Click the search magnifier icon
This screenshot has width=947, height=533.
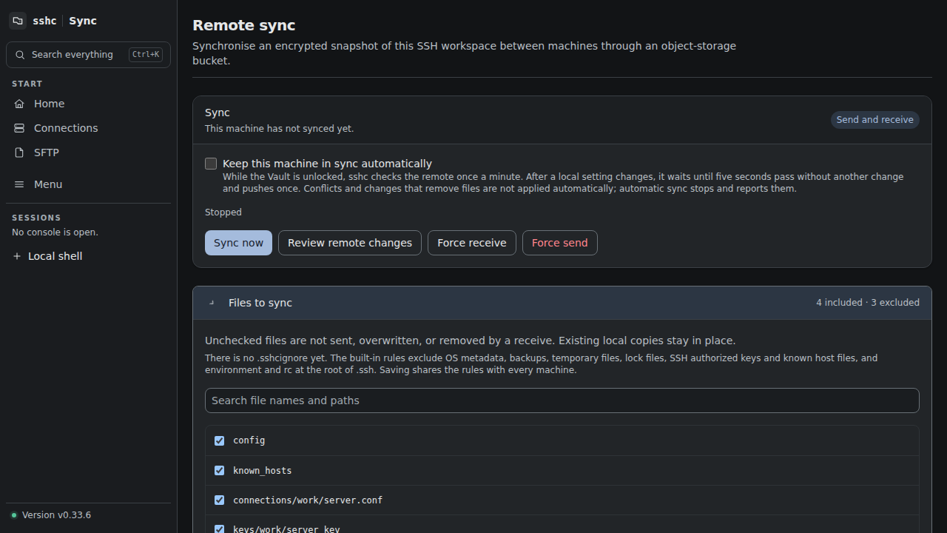tap(20, 55)
